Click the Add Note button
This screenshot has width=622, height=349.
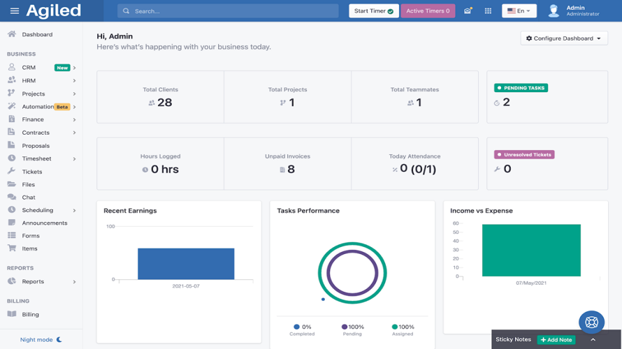point(556,340)
